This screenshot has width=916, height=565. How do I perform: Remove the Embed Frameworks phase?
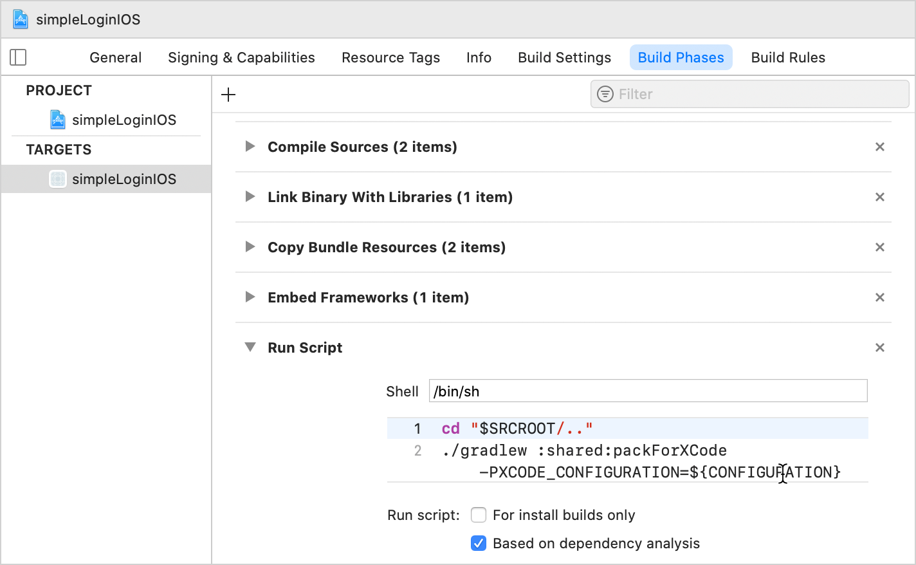pyautogui.click(x=880, y=297)
